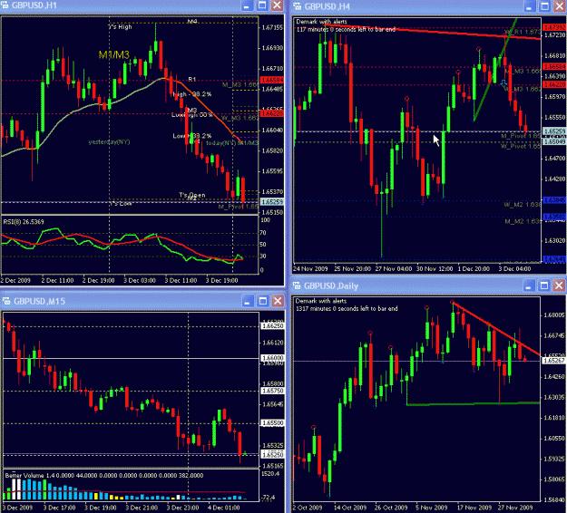Click the GBPUSD,H4 window title icon
The height and width of the screenshot is (513, 567).
coord(297,6)
